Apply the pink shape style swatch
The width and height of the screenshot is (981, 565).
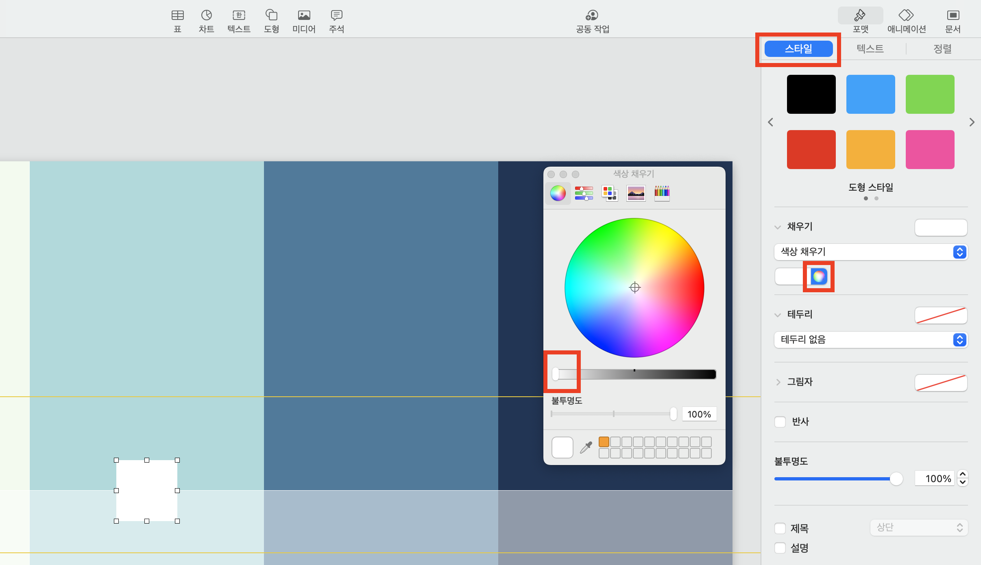tap(930, 150)
